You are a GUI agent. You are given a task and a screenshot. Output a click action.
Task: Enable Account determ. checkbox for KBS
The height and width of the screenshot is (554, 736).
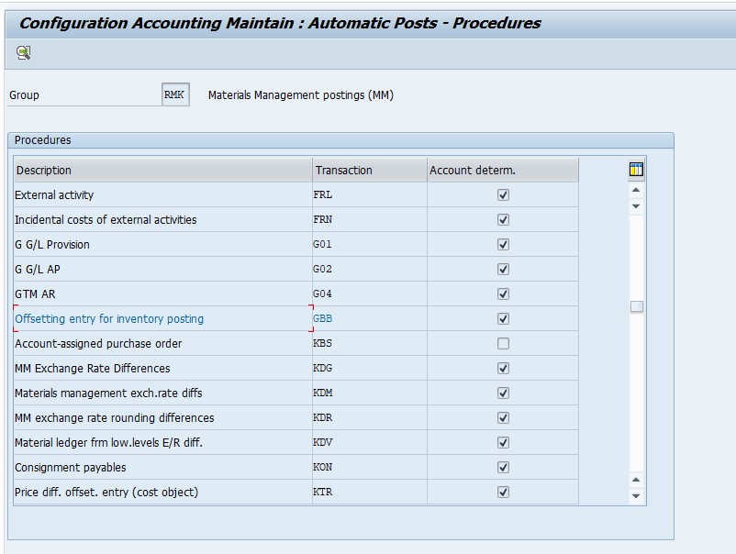[x=503, y=344]
